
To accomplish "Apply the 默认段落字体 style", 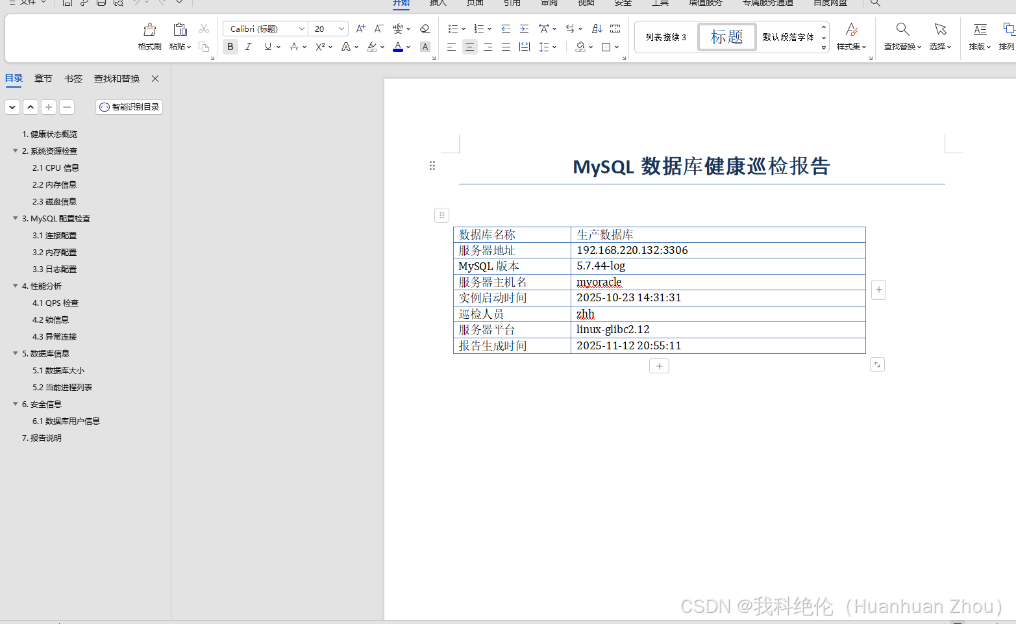I will click(x=788, y=37).
